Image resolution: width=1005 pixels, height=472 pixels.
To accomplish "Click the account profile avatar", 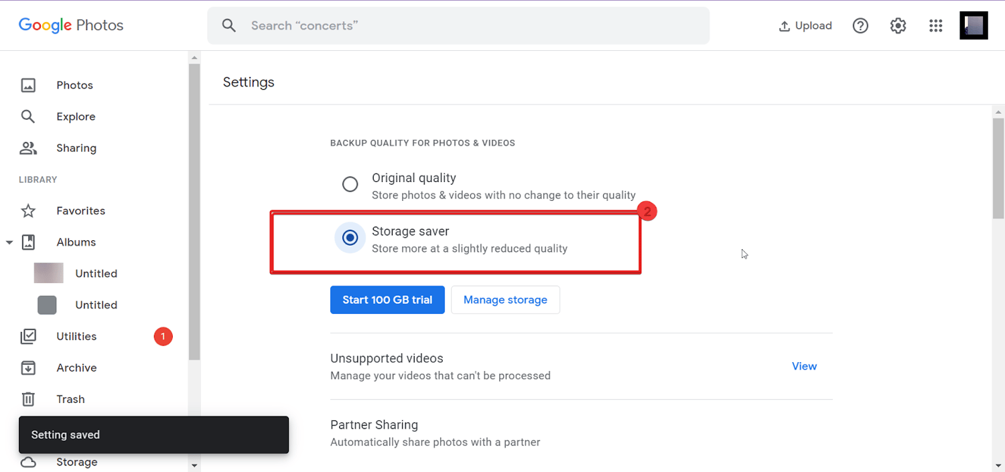I will coord(974,25).
